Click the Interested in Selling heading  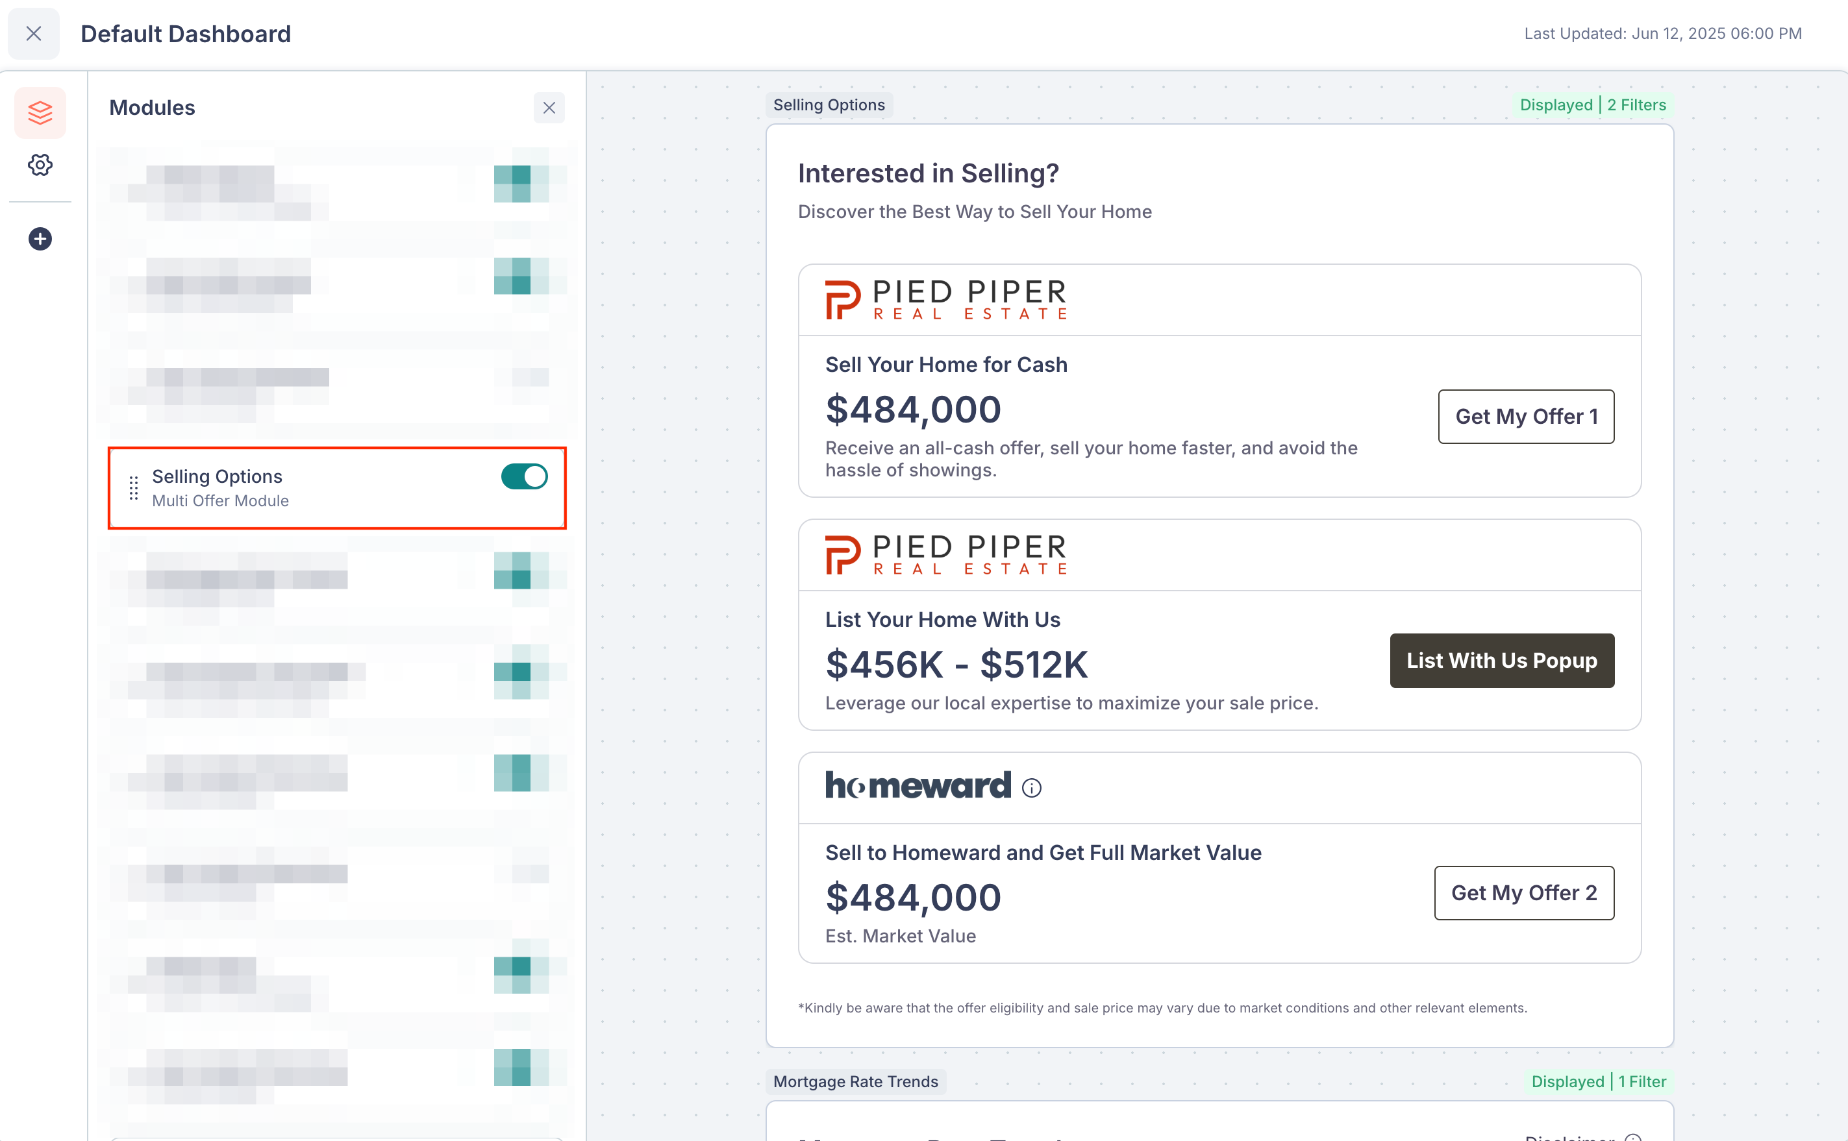coord(928,173)
